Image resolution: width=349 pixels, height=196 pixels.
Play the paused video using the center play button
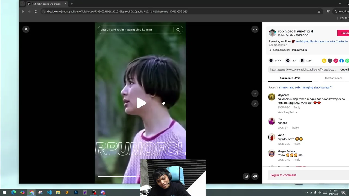click(141, 103)
